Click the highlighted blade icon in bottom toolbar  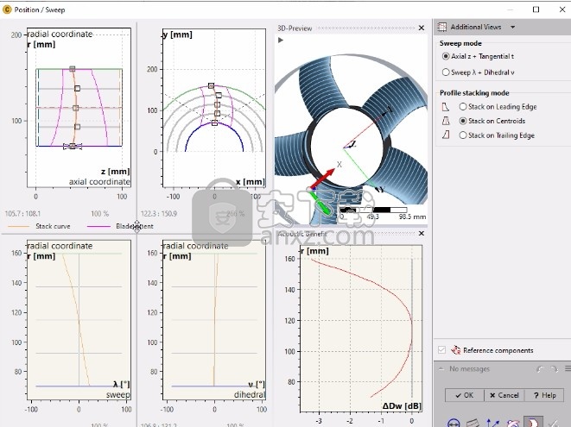tap(533, 423)
